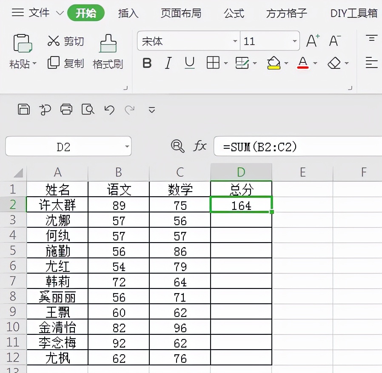Click the Copy icon
This screenshot has height=373, width=382.
point(53,62)
